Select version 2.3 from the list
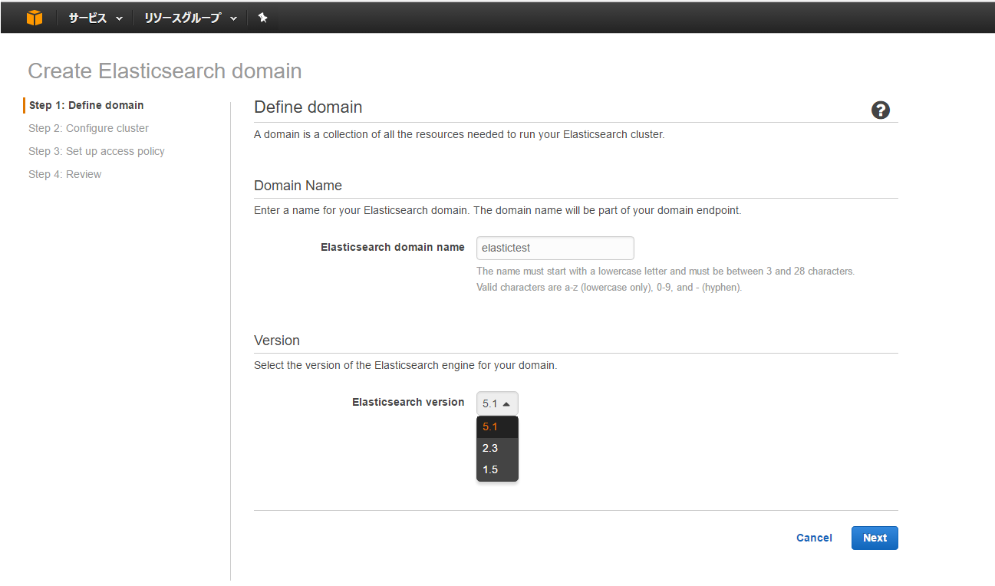The image size is (995, 586). pos(497,449)
